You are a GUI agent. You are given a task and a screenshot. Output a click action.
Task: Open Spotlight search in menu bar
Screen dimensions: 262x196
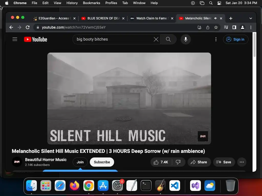click(x=211, y=3)
